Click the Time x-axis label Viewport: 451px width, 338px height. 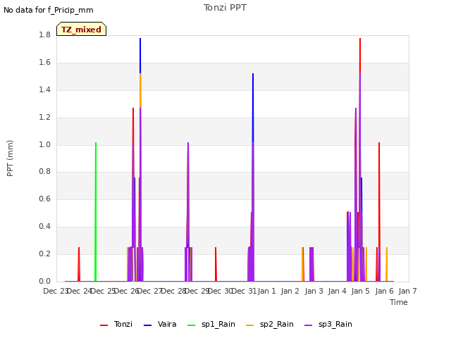(x=399, y=302)
